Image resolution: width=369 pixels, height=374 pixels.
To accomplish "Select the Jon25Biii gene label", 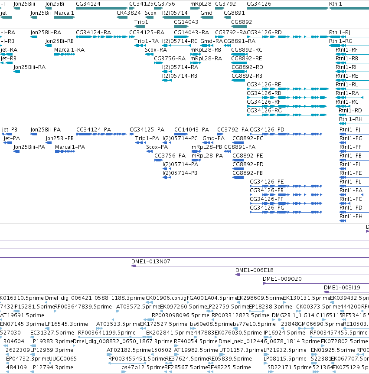I will click(24, 4).
